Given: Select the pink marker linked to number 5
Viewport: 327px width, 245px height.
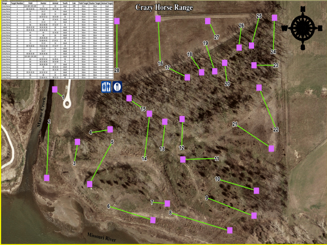Looking at the screenshot, I should click(x=90, y=184).
